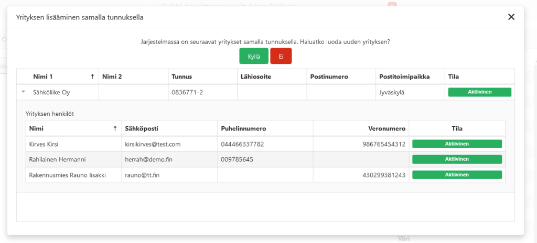Click the green Kyllä button
537x243 pixels.
(254, 56)
